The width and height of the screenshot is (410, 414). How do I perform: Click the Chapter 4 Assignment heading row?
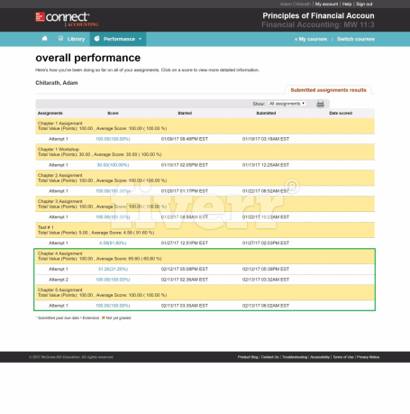click(205, 256)
